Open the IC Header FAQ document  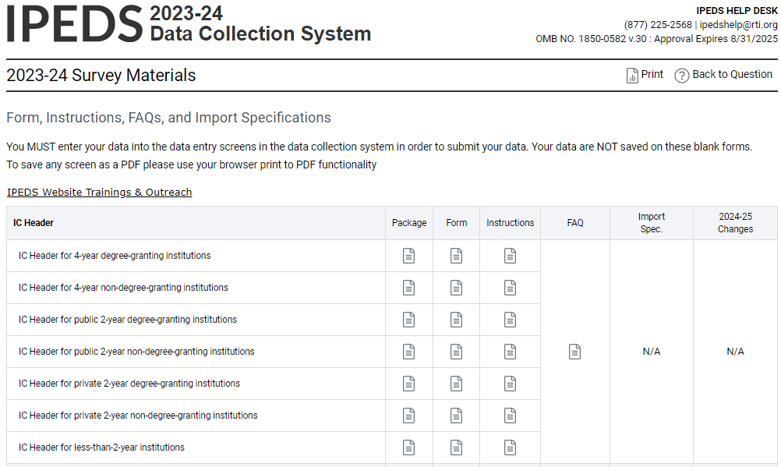[574, 352]
